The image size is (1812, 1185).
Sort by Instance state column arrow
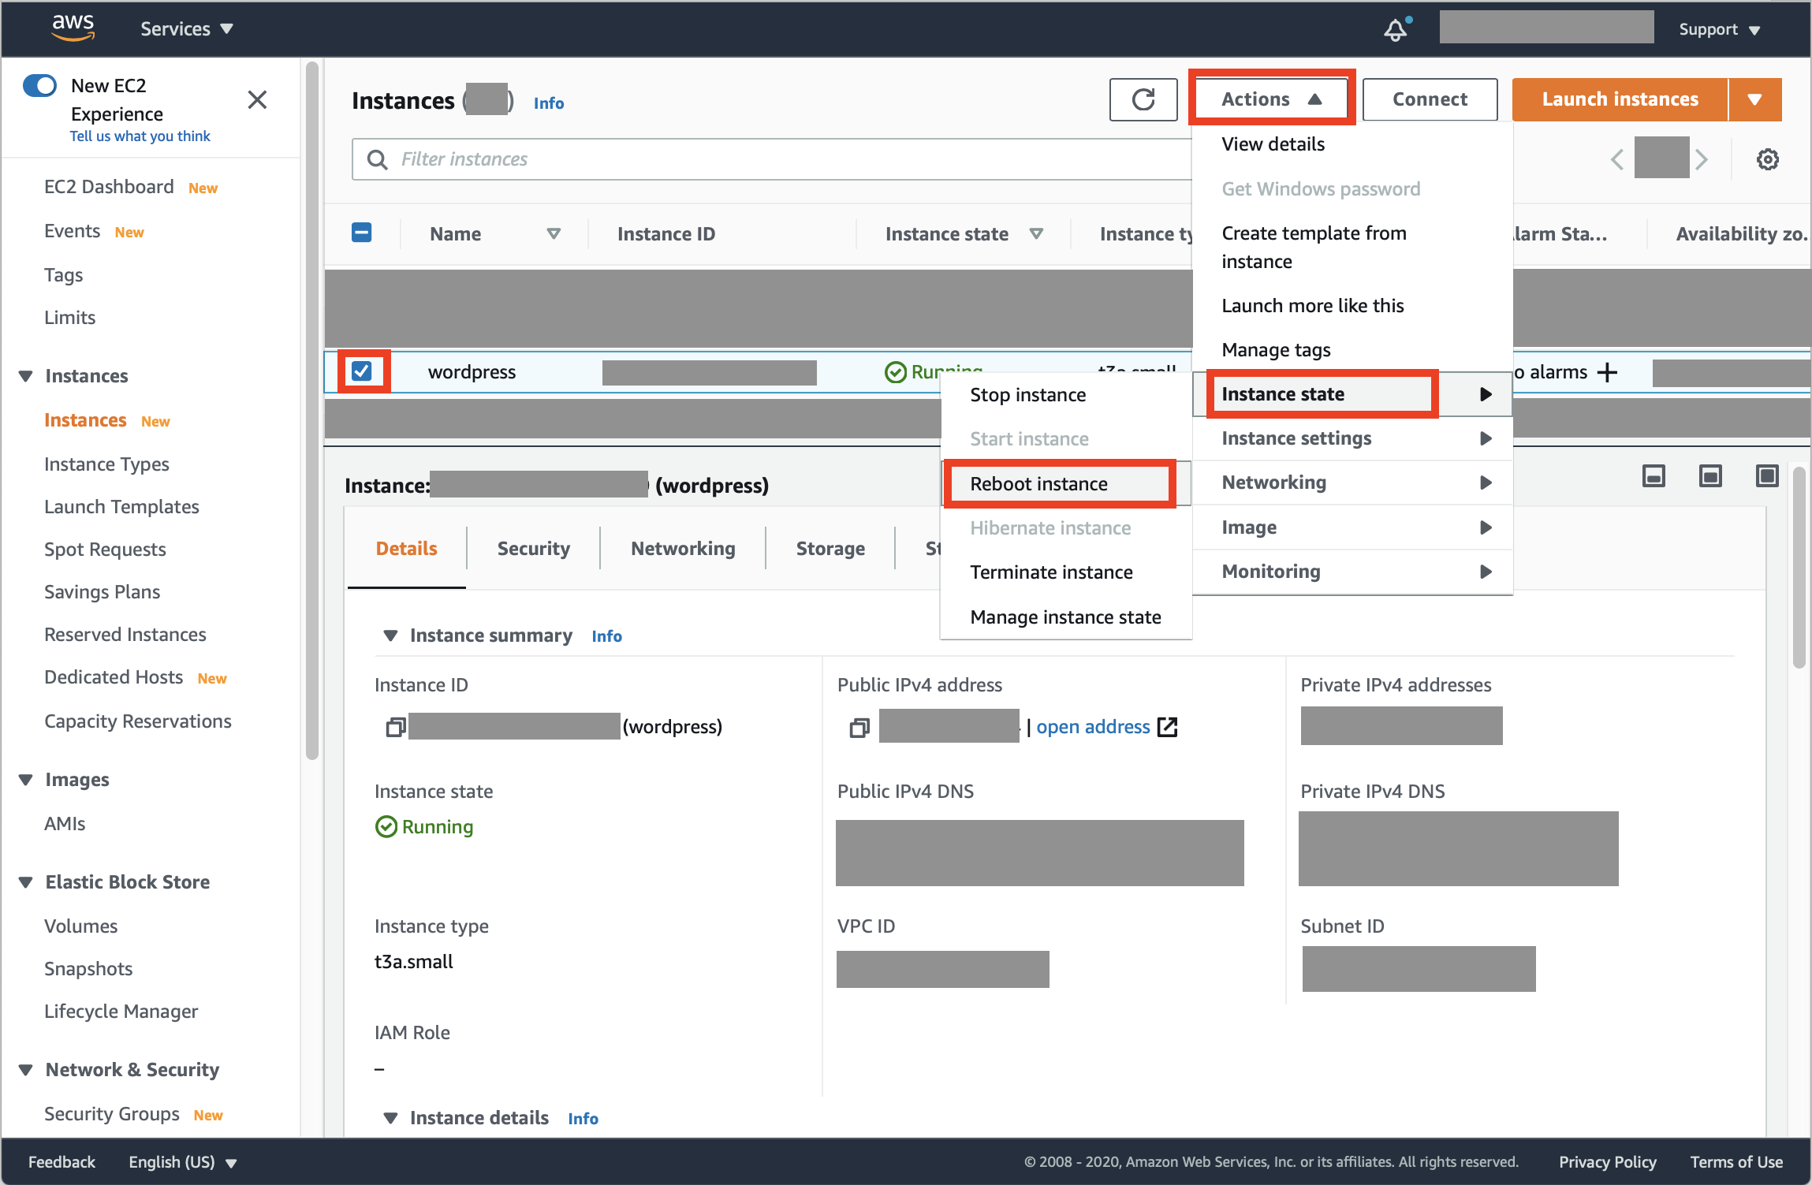pyautogui.click(x=1036, y=234)
